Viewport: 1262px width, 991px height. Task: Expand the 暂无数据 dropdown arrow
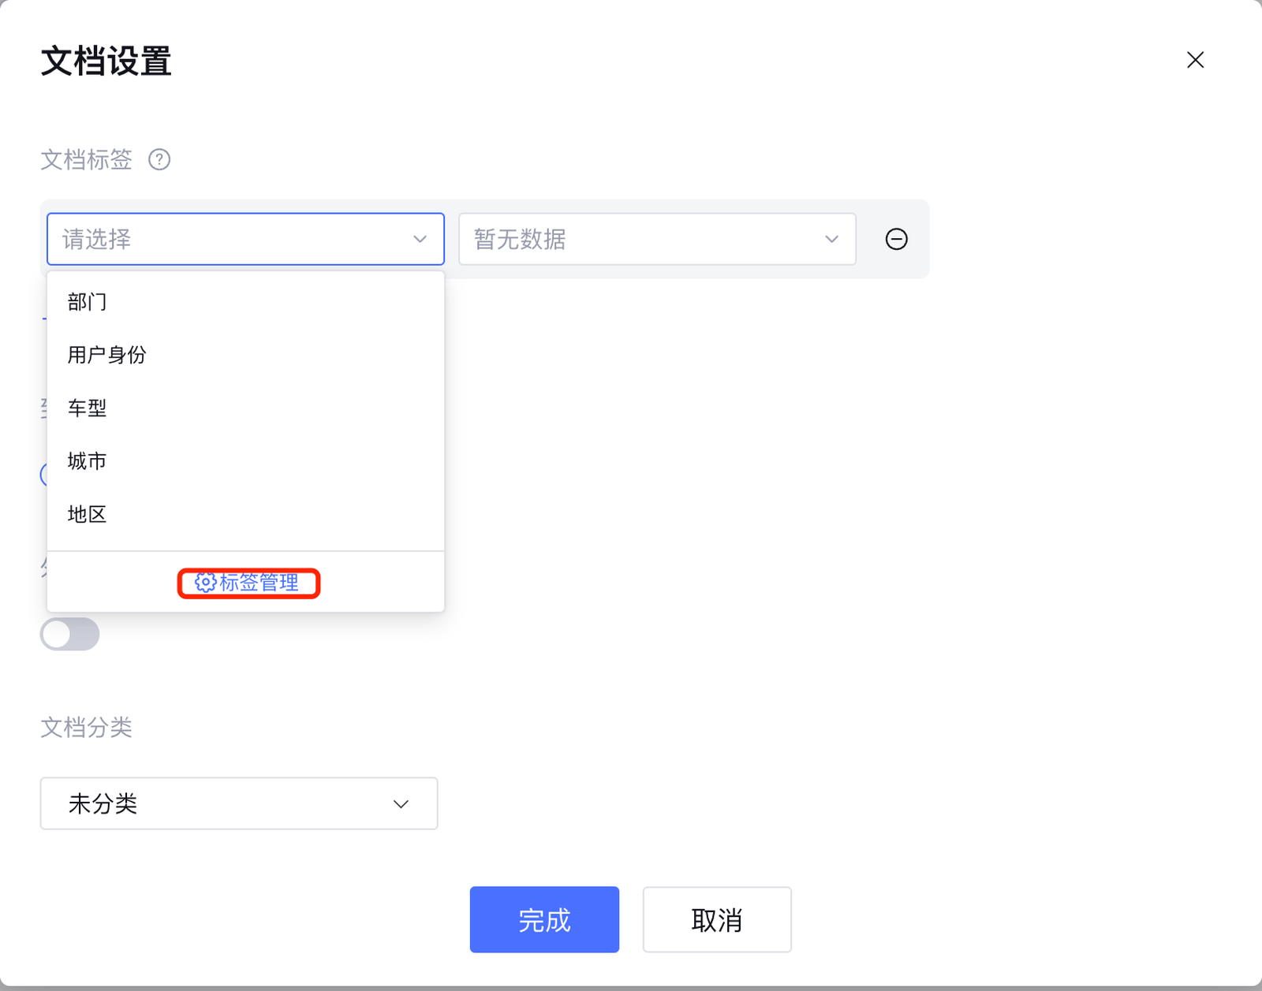(x=831, y=239)
